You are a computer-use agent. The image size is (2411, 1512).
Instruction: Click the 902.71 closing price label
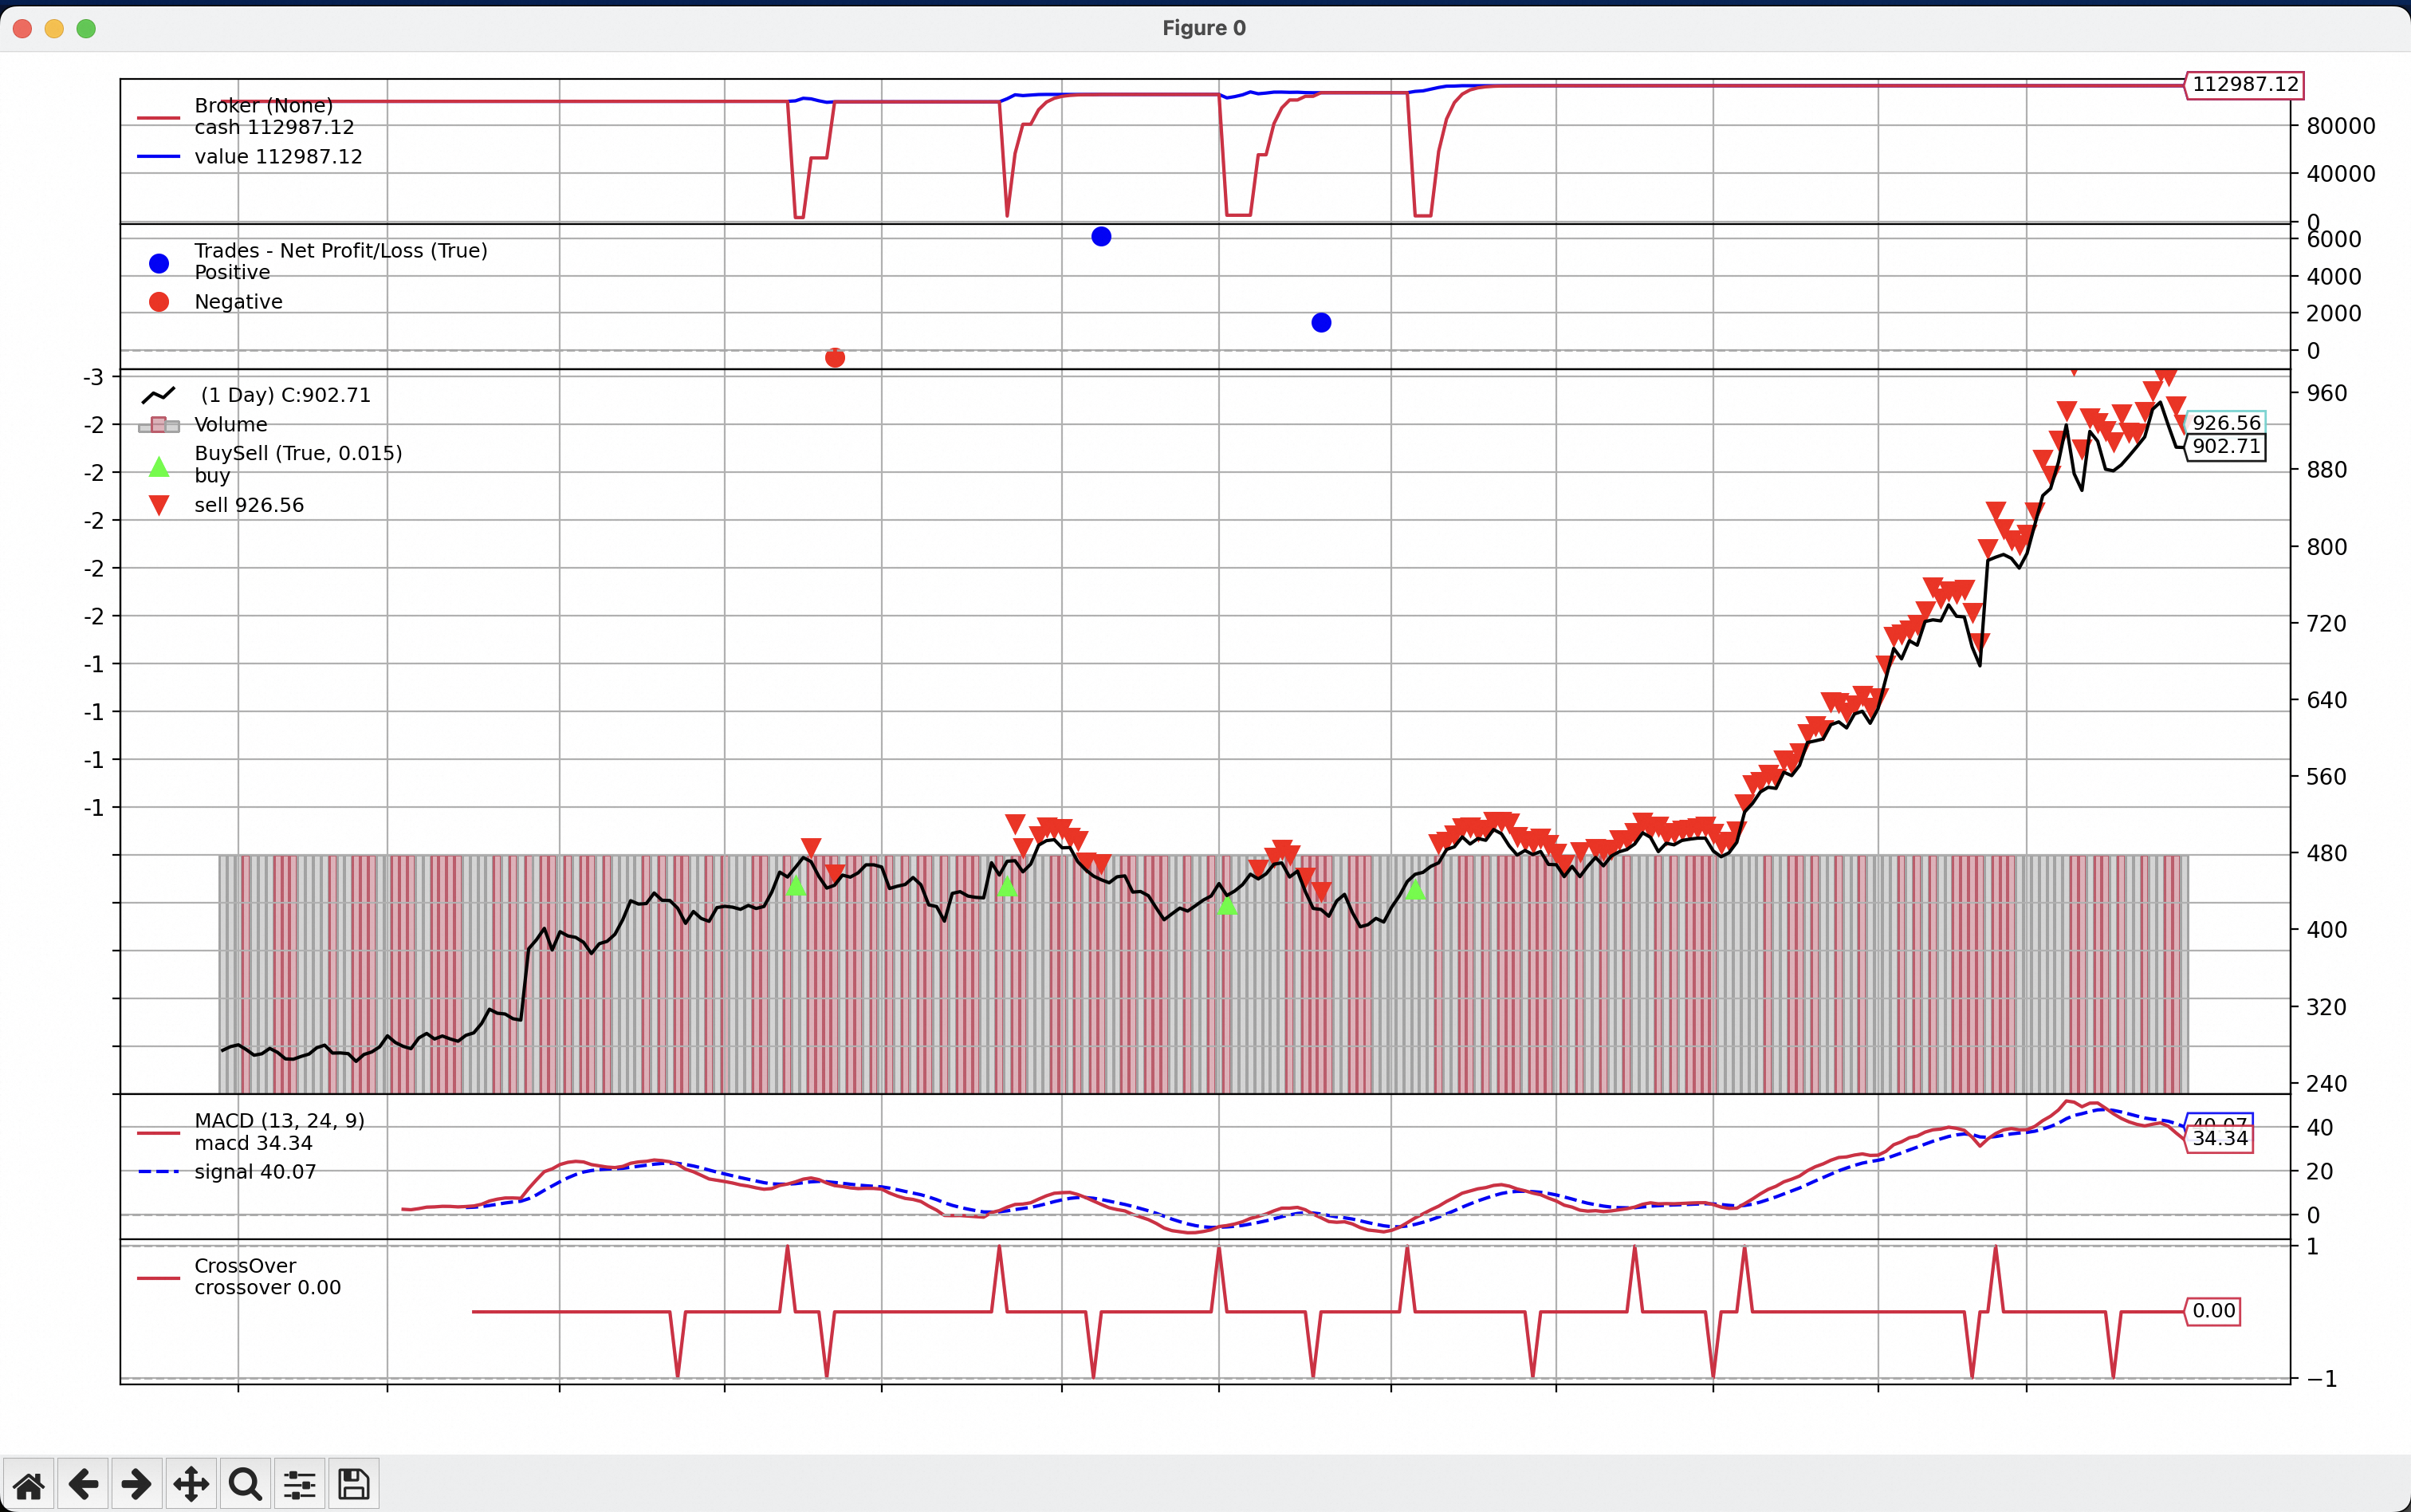click(2226, 447)
